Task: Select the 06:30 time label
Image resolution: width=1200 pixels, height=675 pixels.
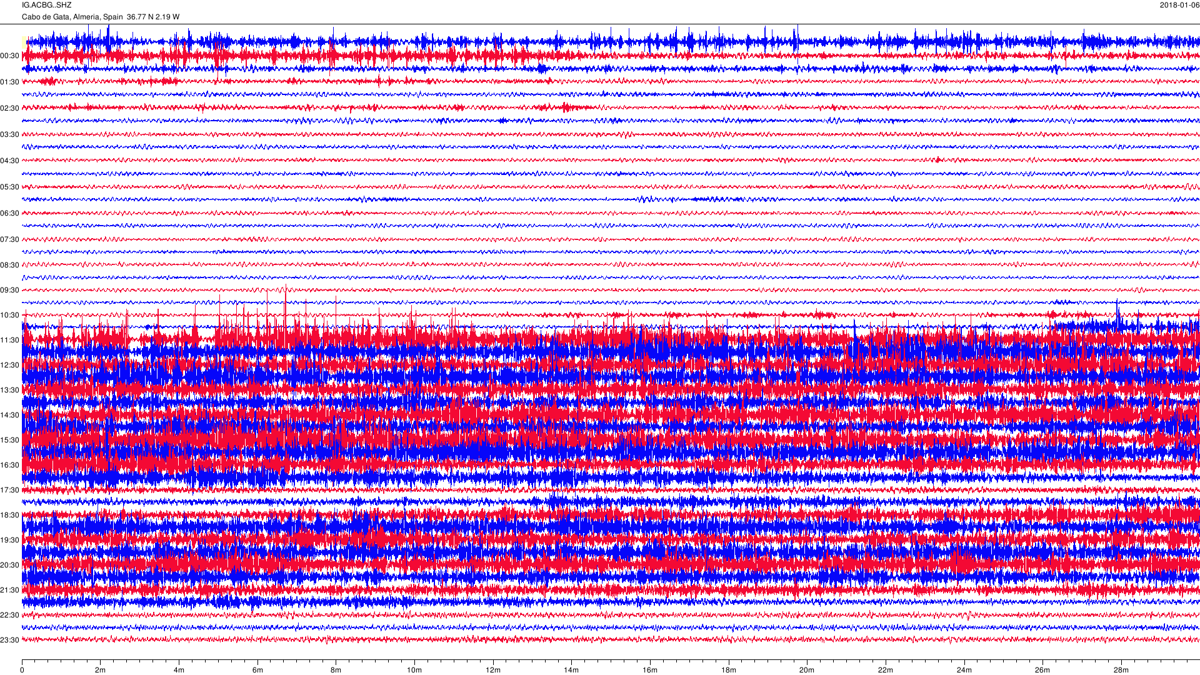Action: click(10, 214)
